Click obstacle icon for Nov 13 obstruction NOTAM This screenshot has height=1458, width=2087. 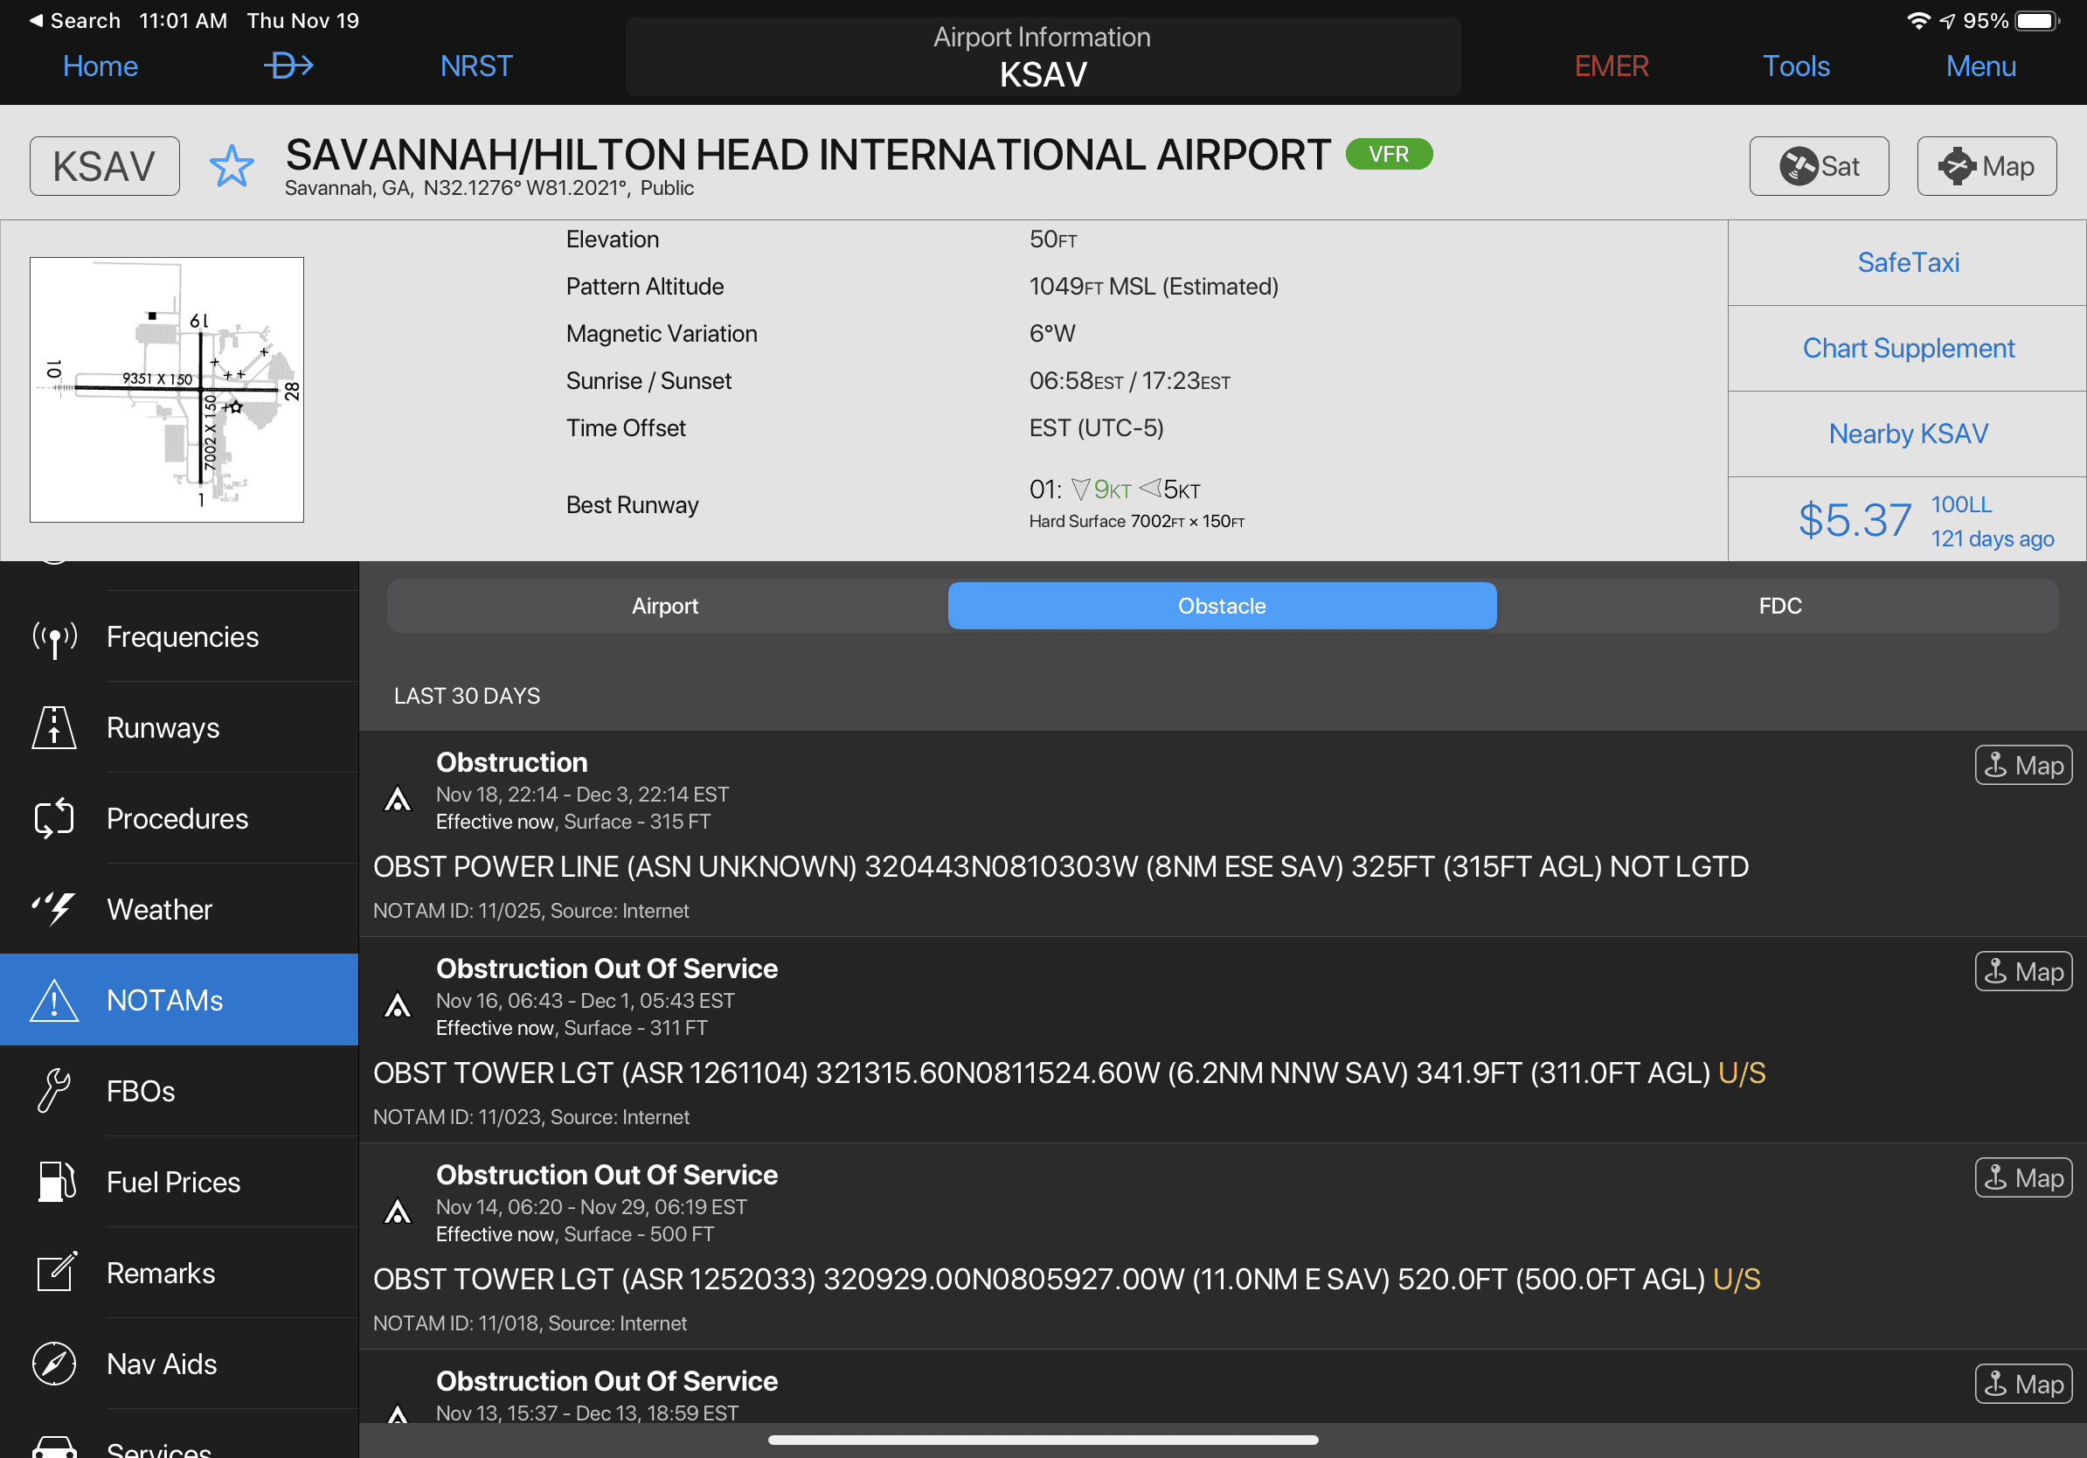(x=398, y=1413)
